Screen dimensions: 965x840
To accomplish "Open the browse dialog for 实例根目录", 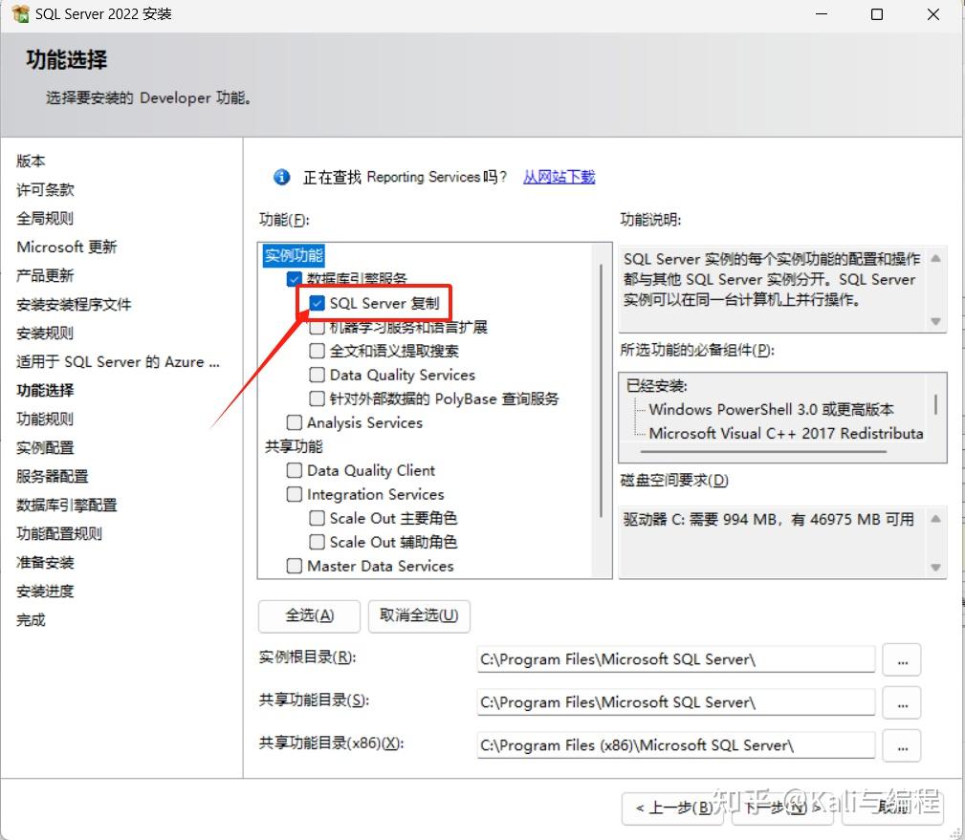I will tap(900, 659).
